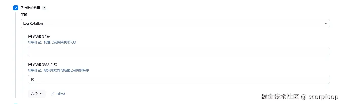342x104 pixels.
Task: Open the Log Rotation strategy dropdown
Action: pyautogui.click(x=175, y=23)
